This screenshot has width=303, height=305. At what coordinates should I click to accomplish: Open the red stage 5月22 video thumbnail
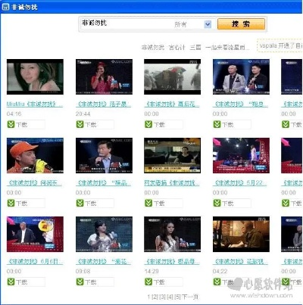(241, 156)
